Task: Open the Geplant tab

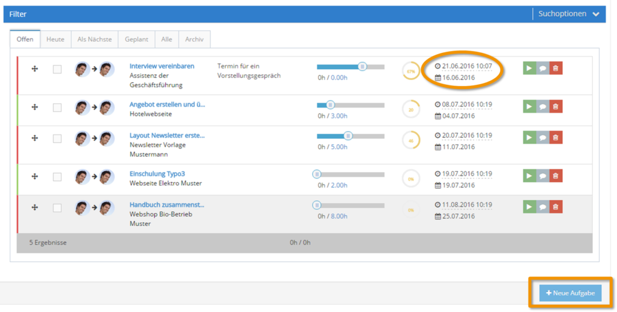Action: pyautogui.click(x=137, y=39)
